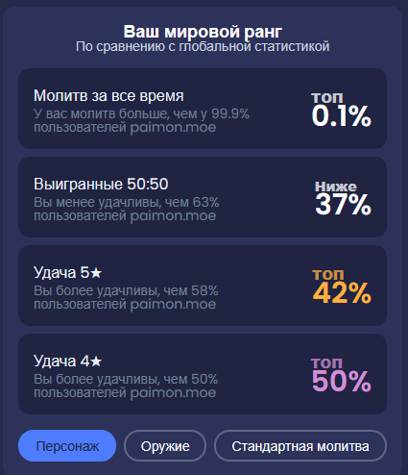Click the Выигранные 50:50 card
Image resolution: width=408 pixels, height=475 pixels.
203,197
